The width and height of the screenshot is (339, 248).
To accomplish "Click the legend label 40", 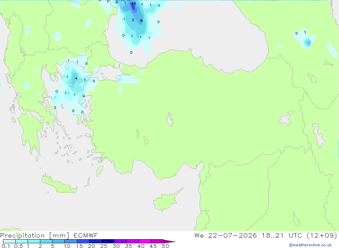I will (141, 246).
